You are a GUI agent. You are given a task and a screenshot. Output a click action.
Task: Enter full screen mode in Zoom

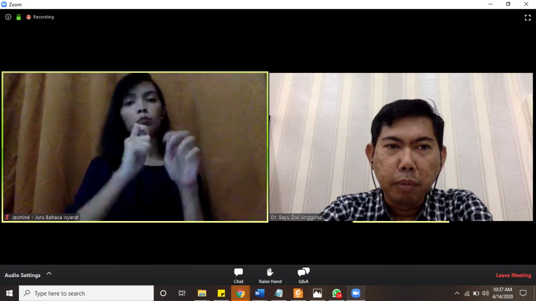point(528,18)
